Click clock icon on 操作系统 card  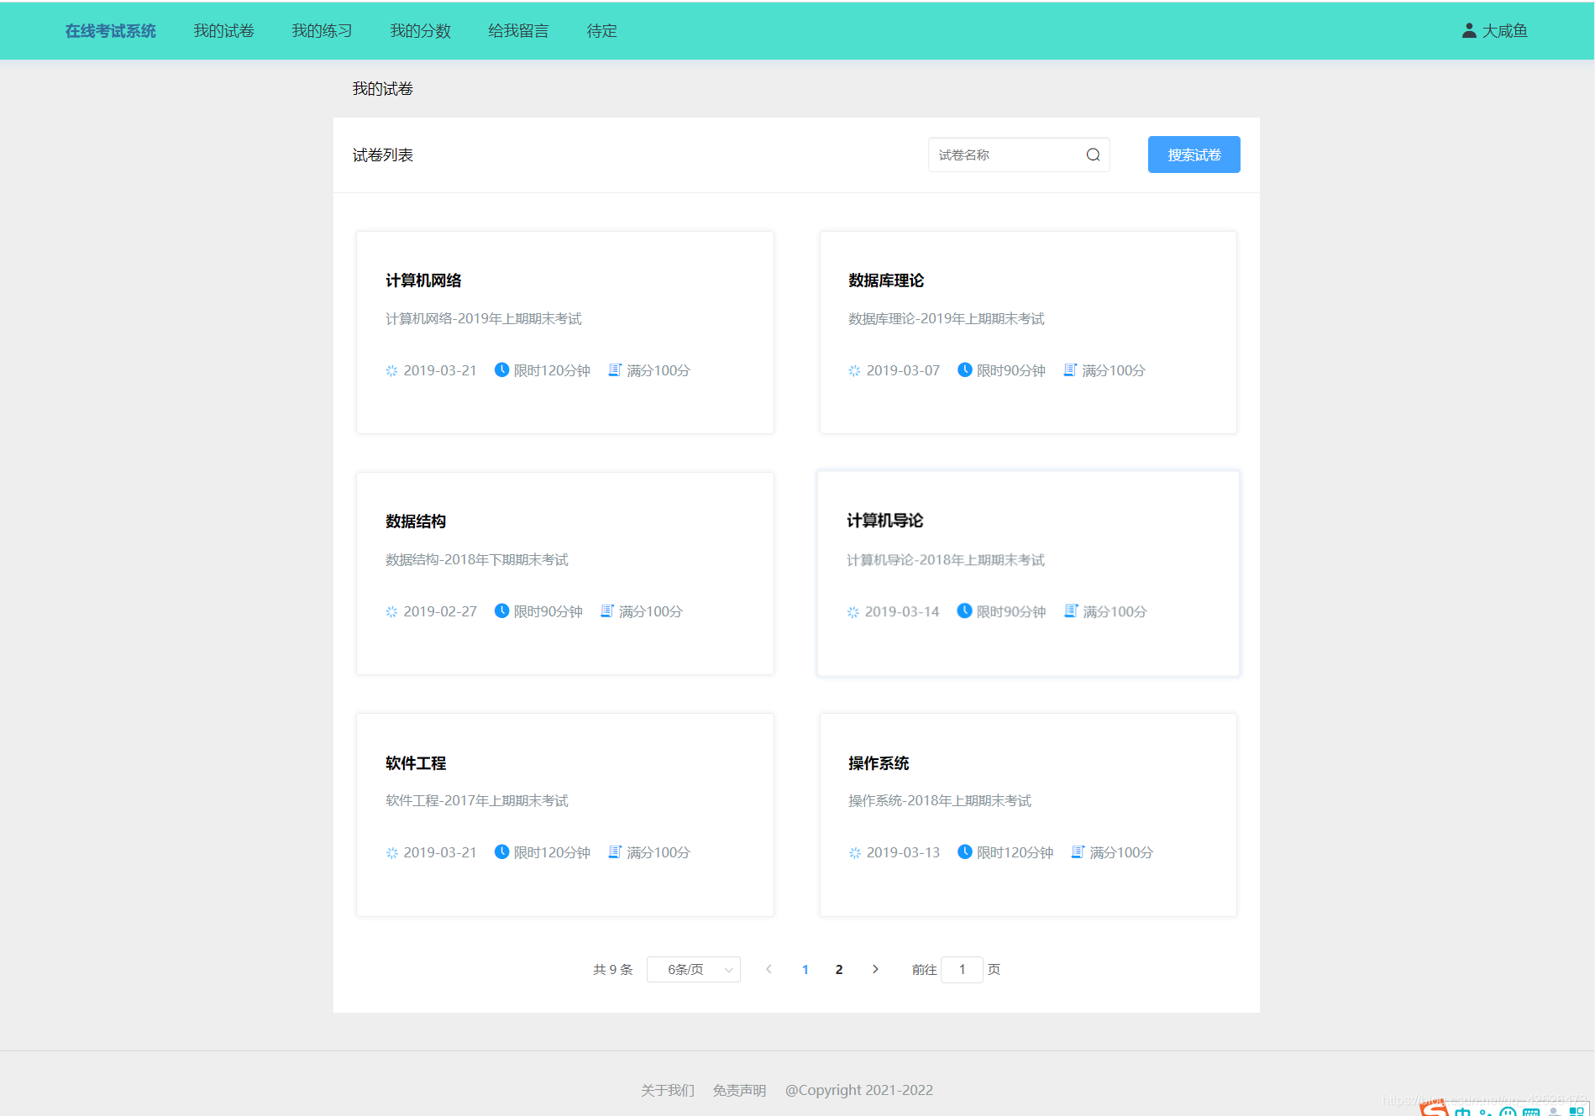coord(965,851)
